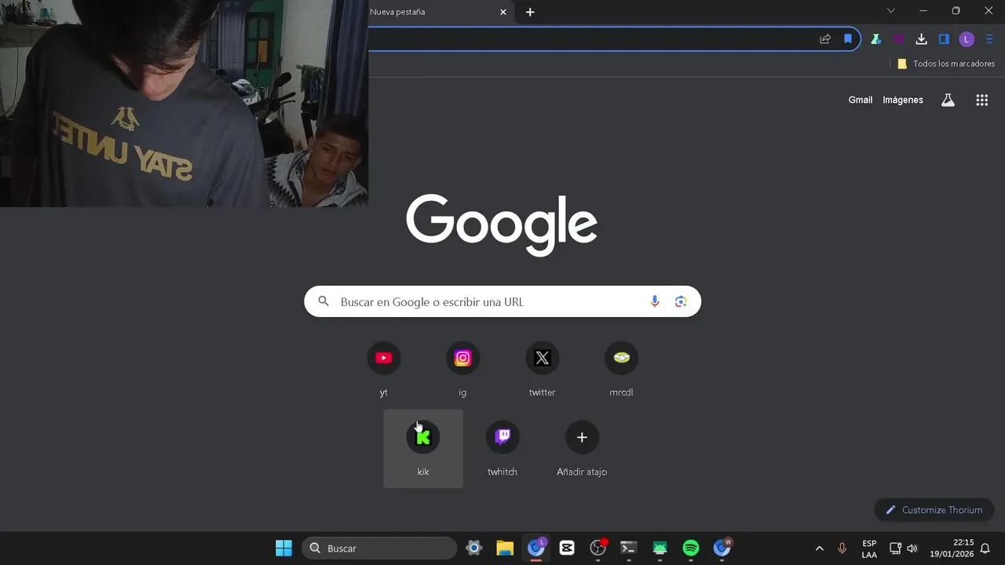Open the terminal app from the taskbar
The height and width of the screenshot is (565, 1005).
[629, 549]
